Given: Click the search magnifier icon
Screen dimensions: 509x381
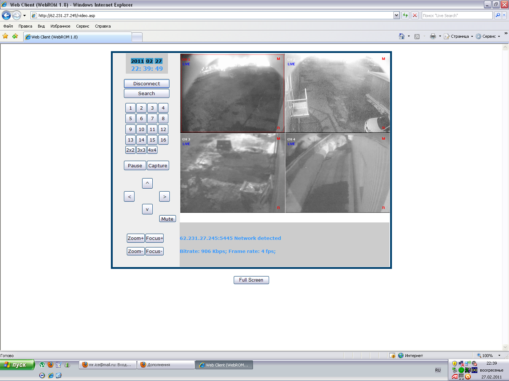Looking at the screenshot, I should click(498, 15).
